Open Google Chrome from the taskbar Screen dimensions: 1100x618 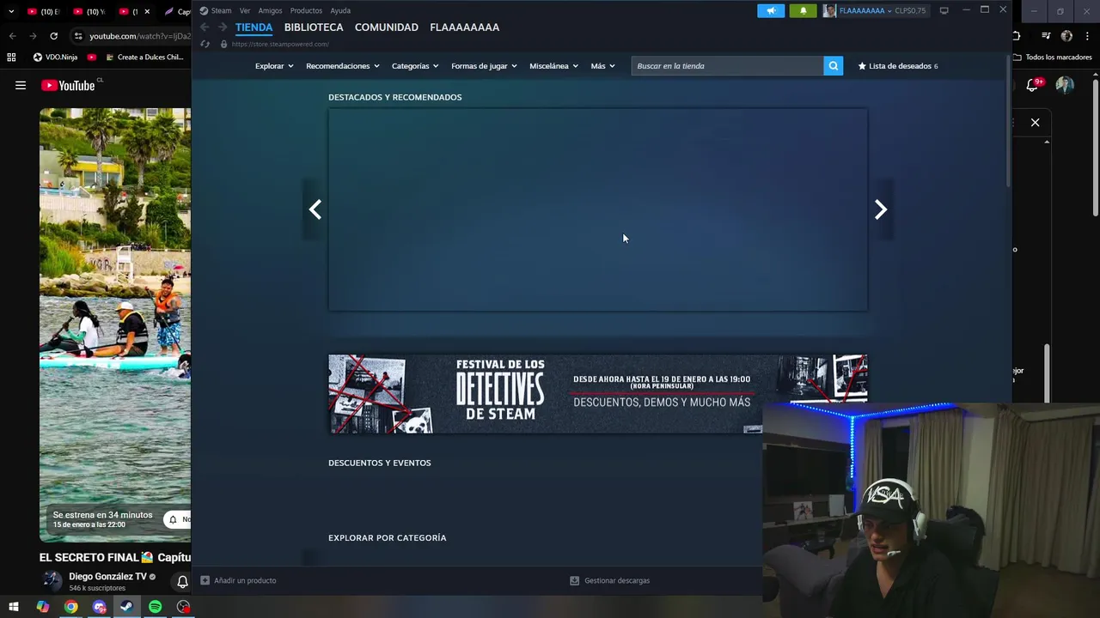point(70,607)
